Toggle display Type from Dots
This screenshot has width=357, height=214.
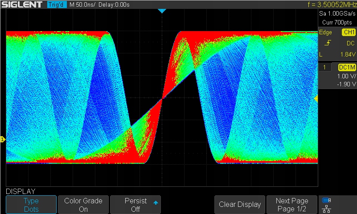[x=31, y=205]
